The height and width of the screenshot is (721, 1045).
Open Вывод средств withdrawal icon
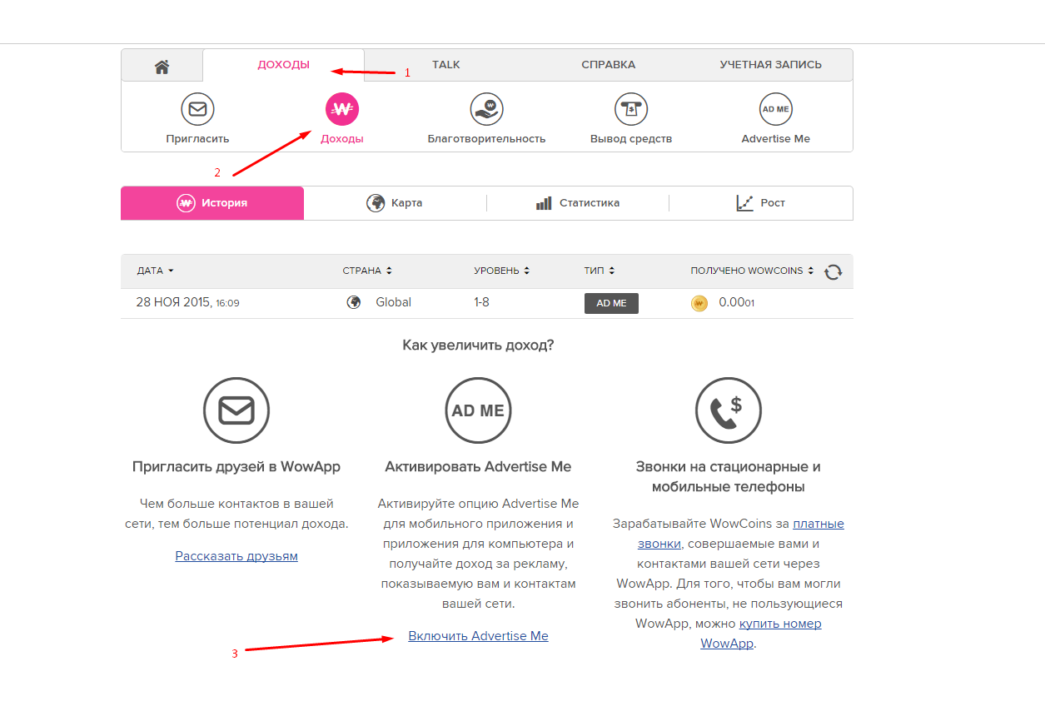tap(631, 109)
